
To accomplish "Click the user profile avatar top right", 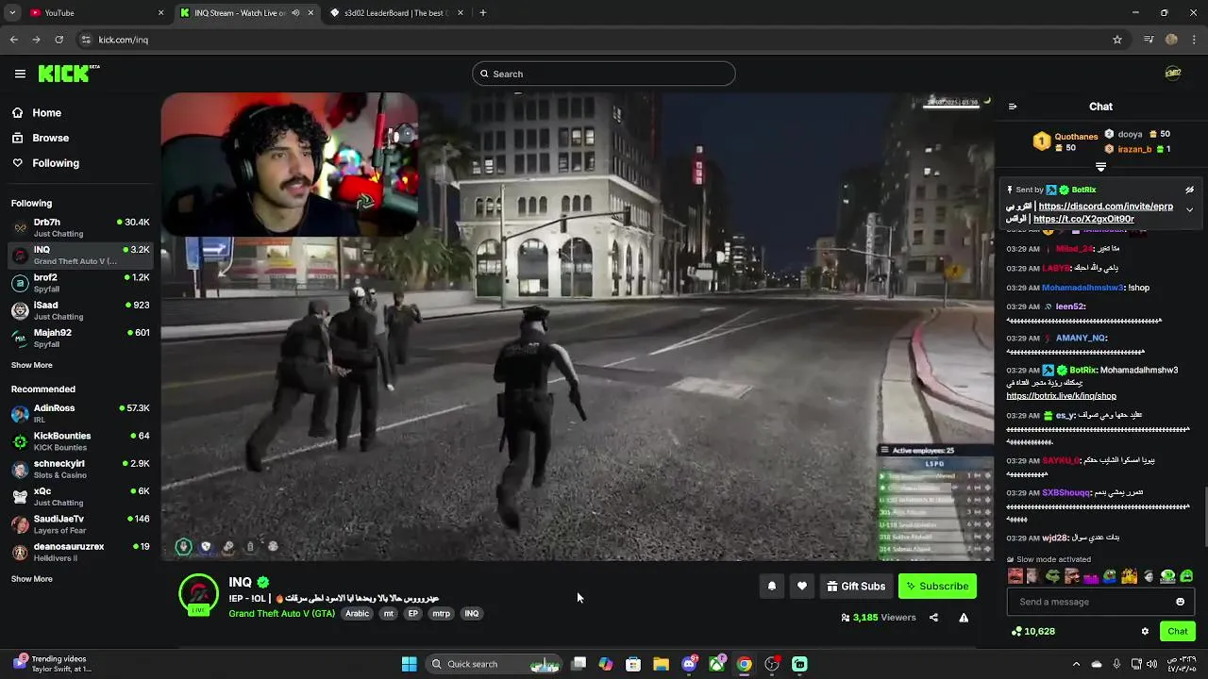I will [1173, 74].
